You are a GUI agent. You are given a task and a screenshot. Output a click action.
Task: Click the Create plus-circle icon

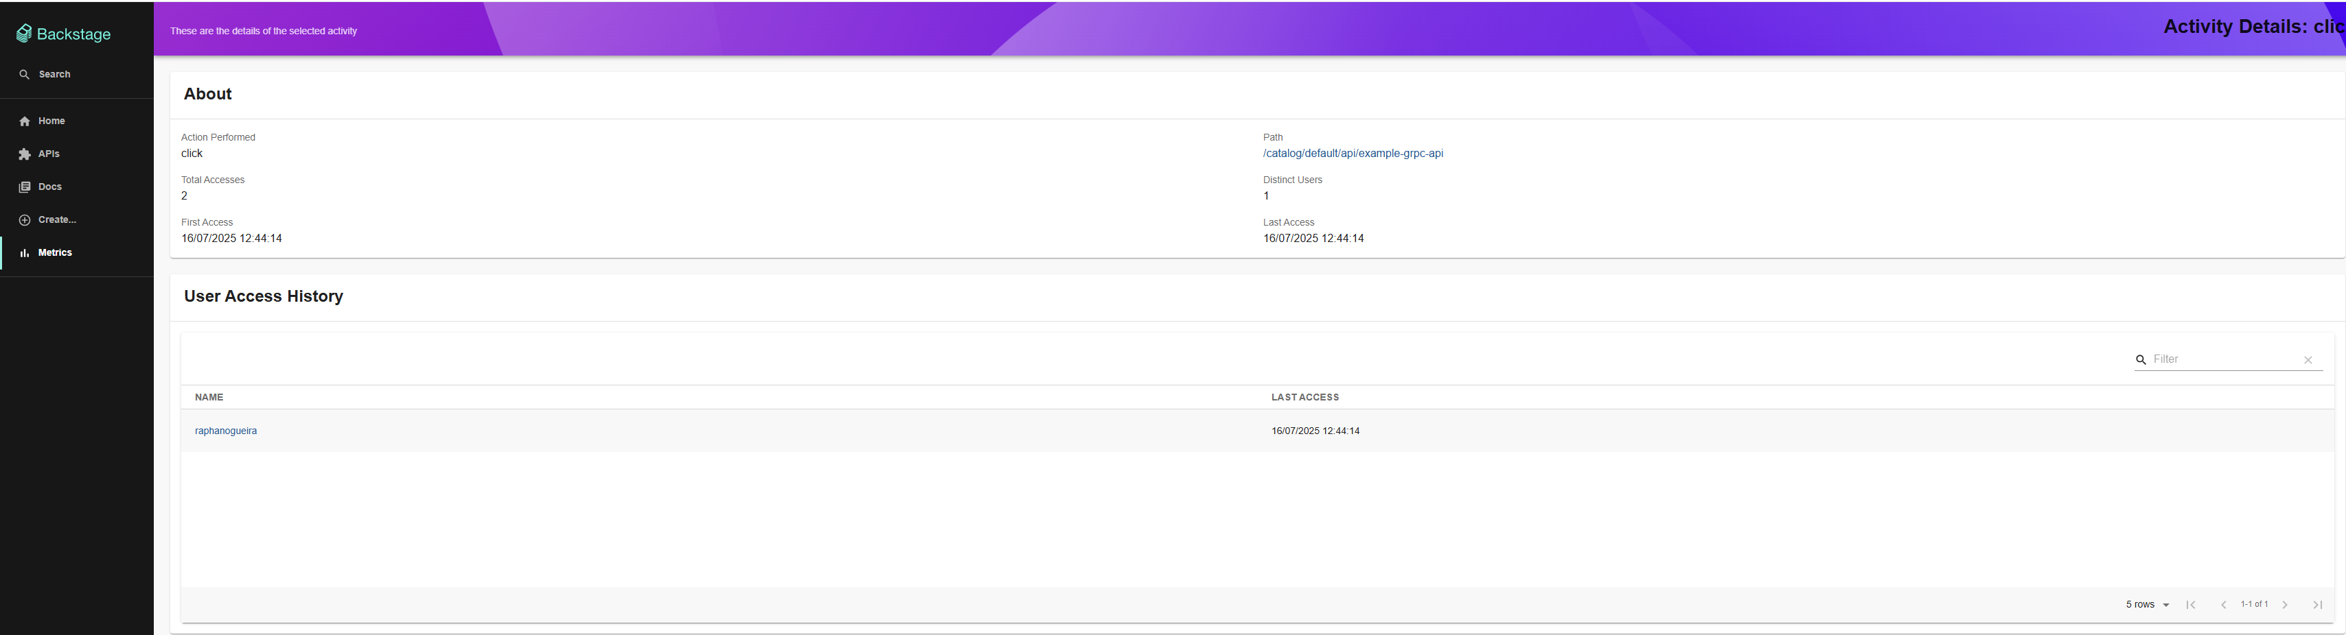point(25,220)
